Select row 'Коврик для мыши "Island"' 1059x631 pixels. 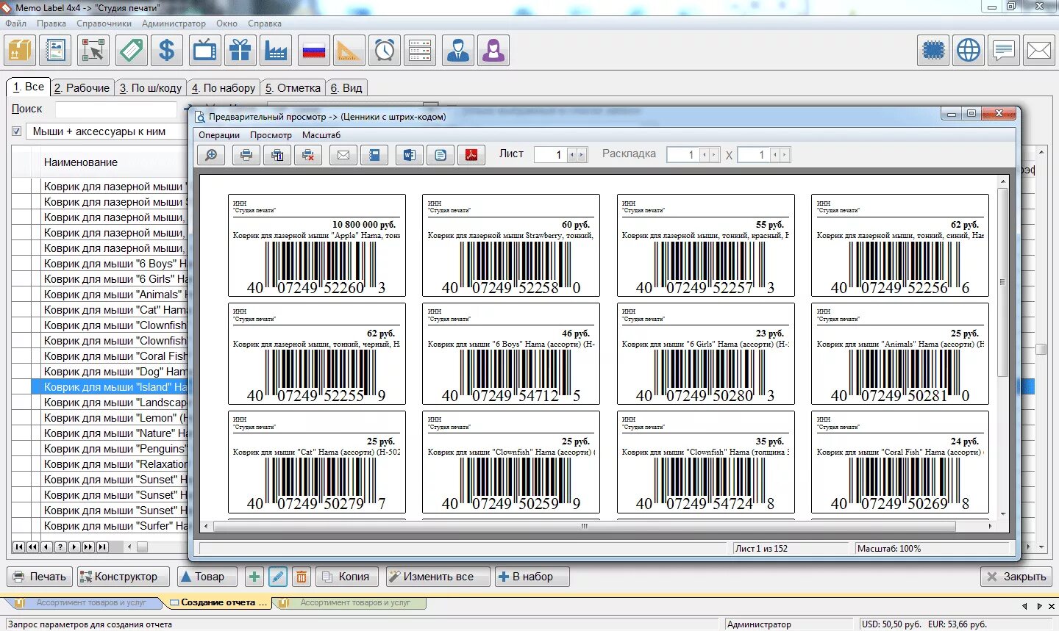[115, 386]
